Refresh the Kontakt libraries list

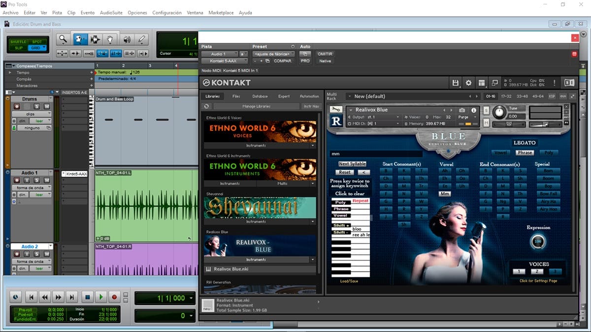(206, 106)
